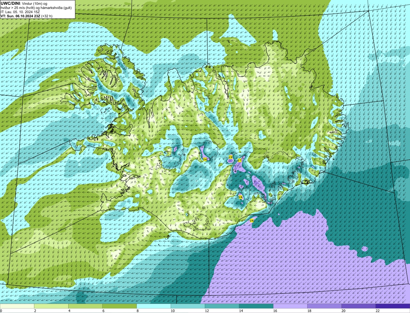Click the legend scale value 14
The height and width of the screenshot is (313, 410).
[241, 311]
